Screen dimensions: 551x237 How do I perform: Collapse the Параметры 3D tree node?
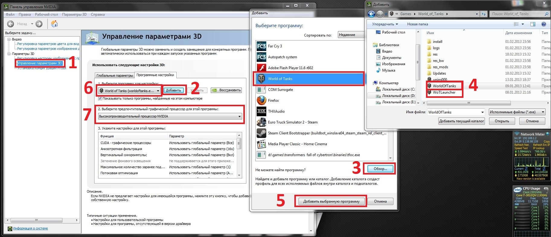click(9, 54)
